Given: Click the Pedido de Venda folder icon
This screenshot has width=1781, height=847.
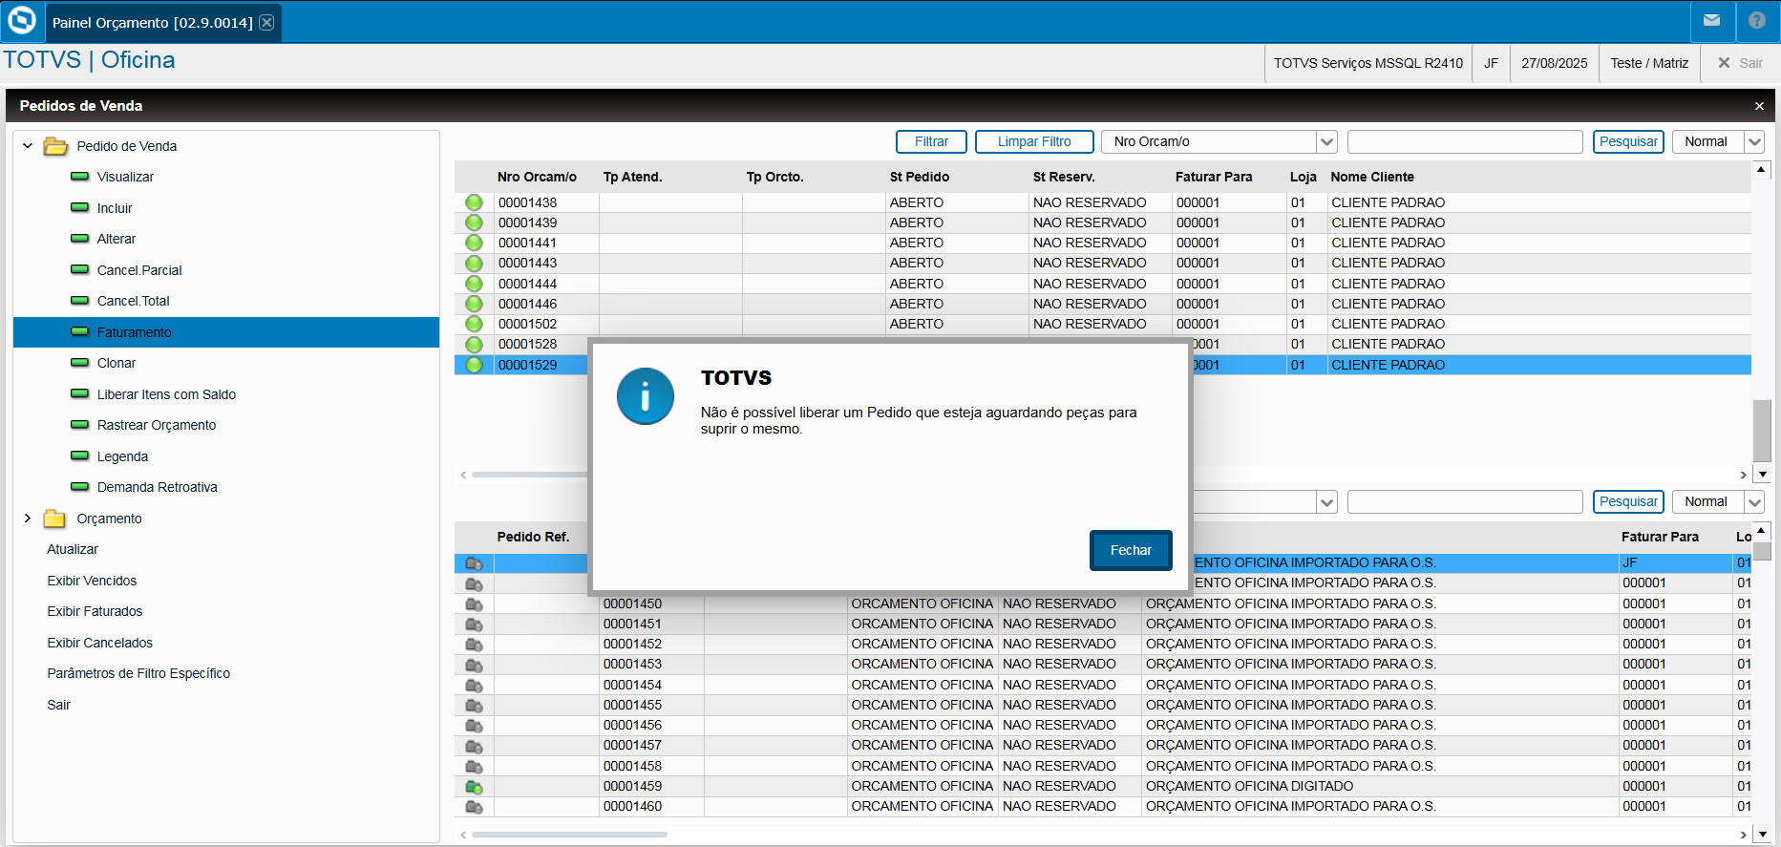Looking at the screenshot, I should tap(55, 146).
